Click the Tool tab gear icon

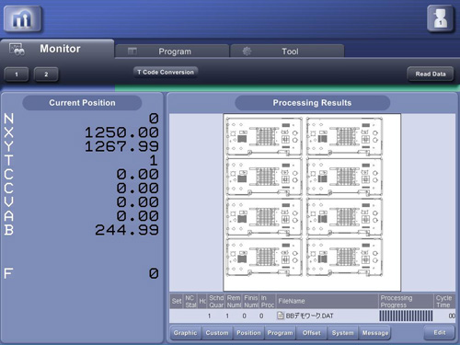click(x=247, y=52)
